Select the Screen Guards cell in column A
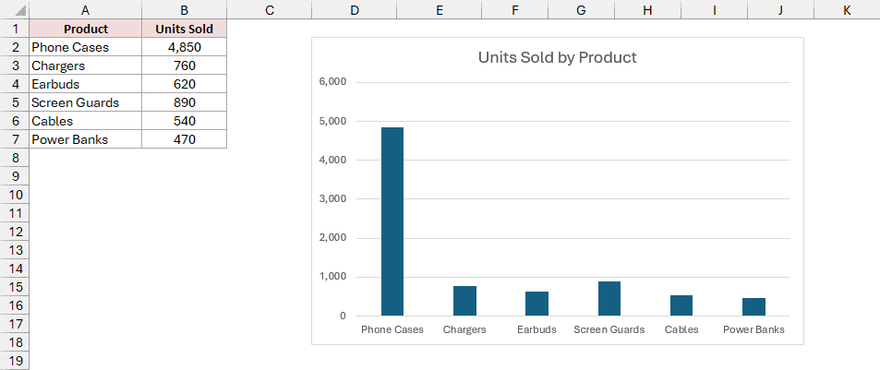880x370 pixels. 85,102
